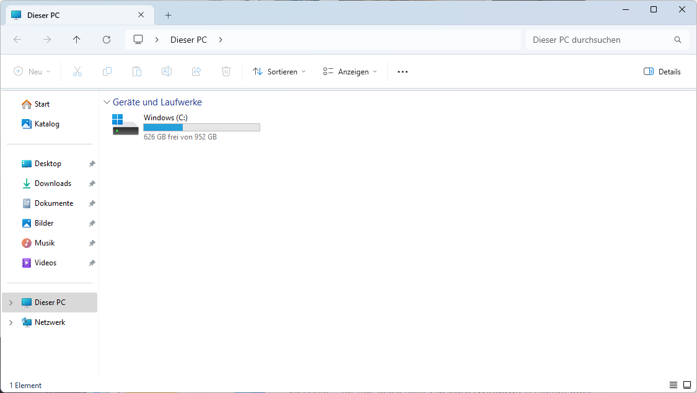Maximize the Explorer window
The width and height of the screenshot is (697, 393).
(654, 9)
